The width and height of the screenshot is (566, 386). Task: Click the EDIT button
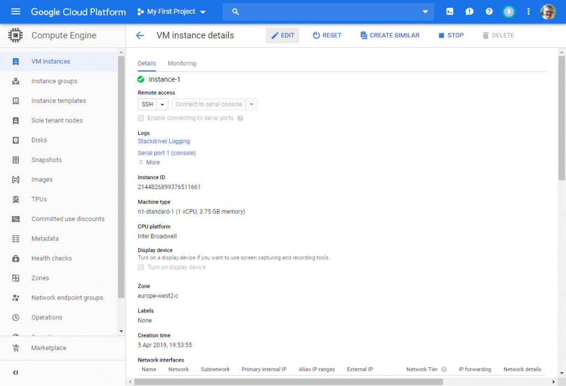[282, 35]
